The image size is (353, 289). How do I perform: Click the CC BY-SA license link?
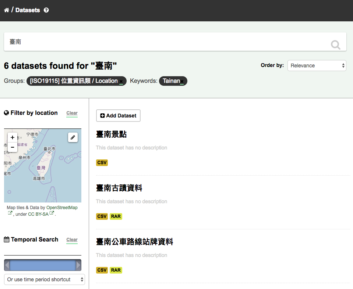tap(38, 214)
